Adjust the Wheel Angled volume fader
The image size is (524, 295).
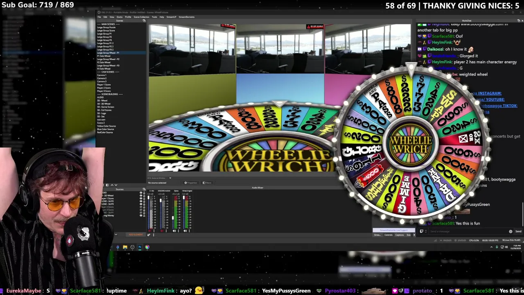(x=184, y=197)
